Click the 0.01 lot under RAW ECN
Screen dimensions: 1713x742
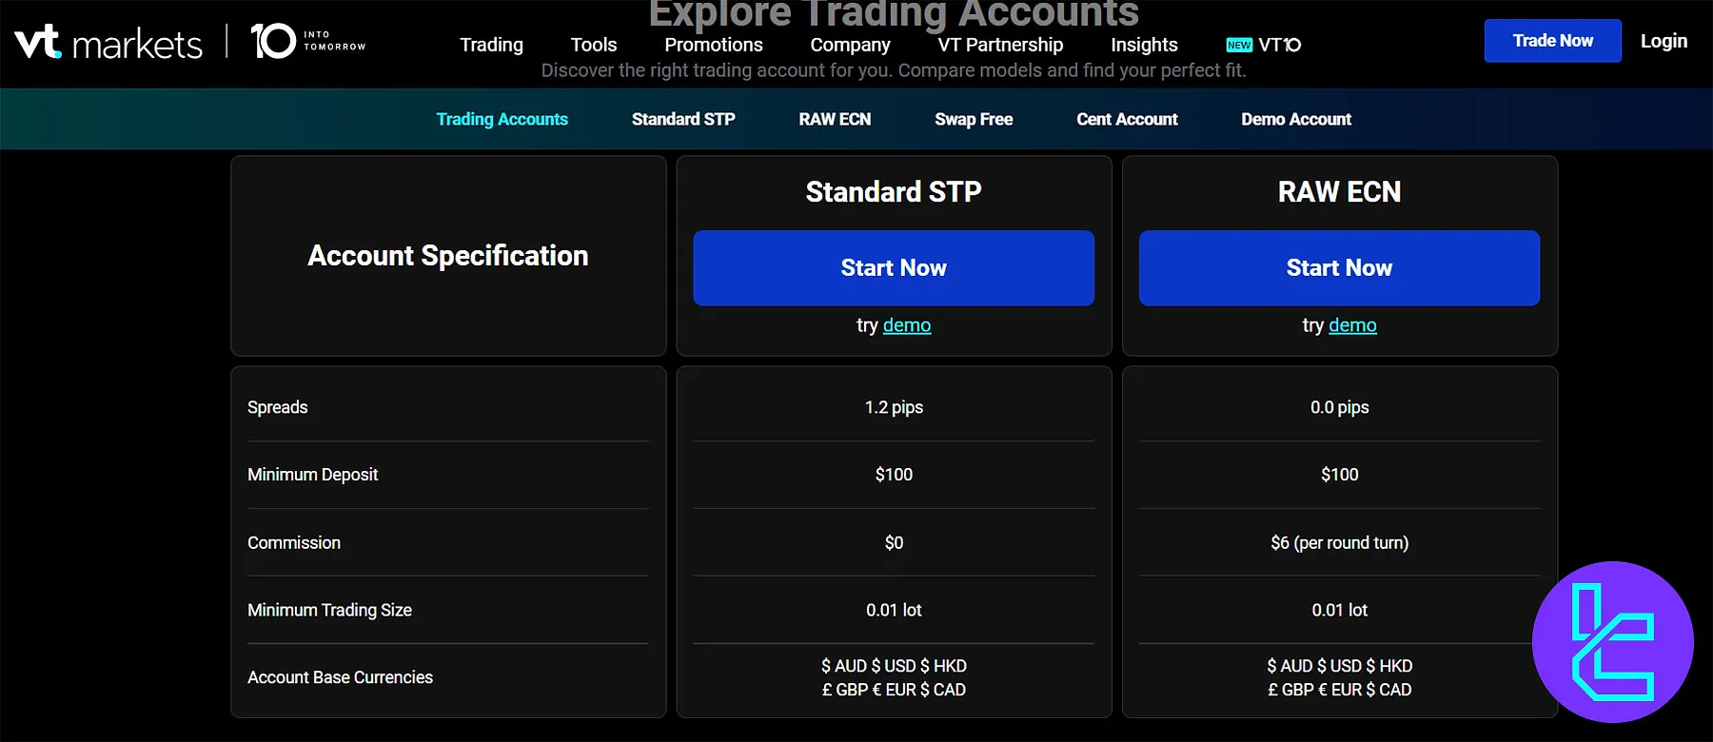click(1339, 611)
